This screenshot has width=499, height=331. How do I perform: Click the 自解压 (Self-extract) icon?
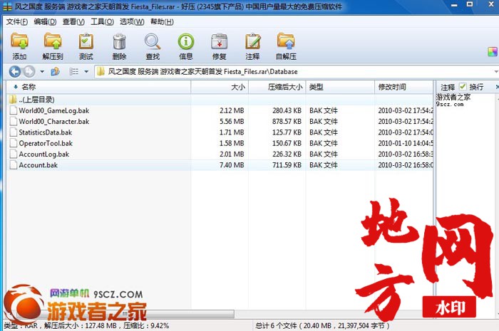click(x=286, y=47)
